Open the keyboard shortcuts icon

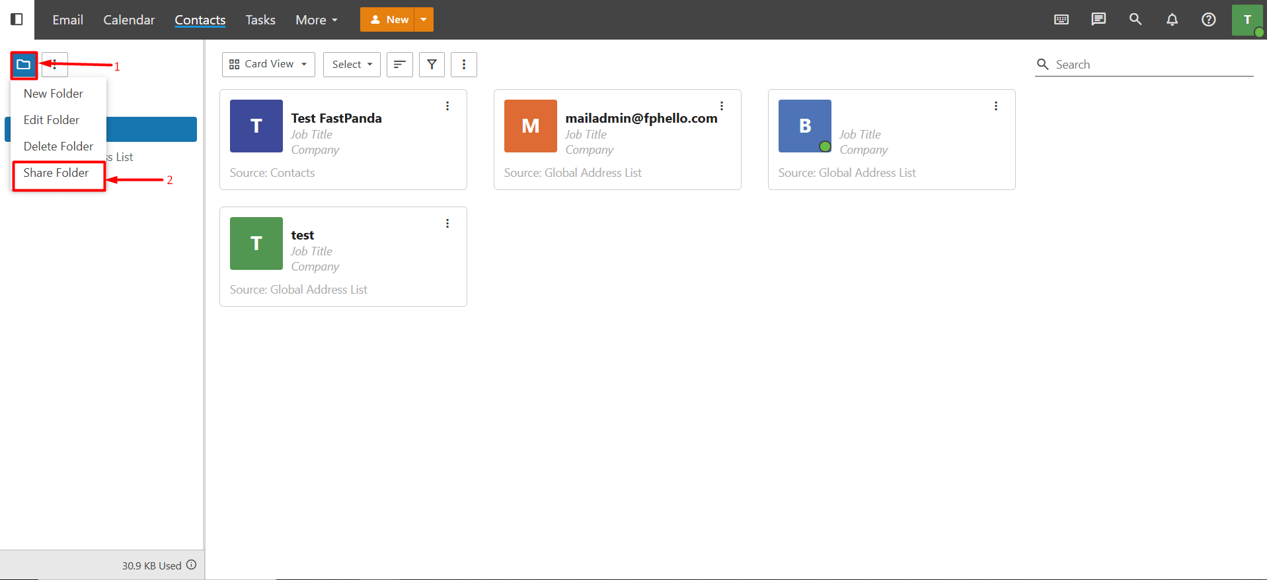coord(1061,20)
